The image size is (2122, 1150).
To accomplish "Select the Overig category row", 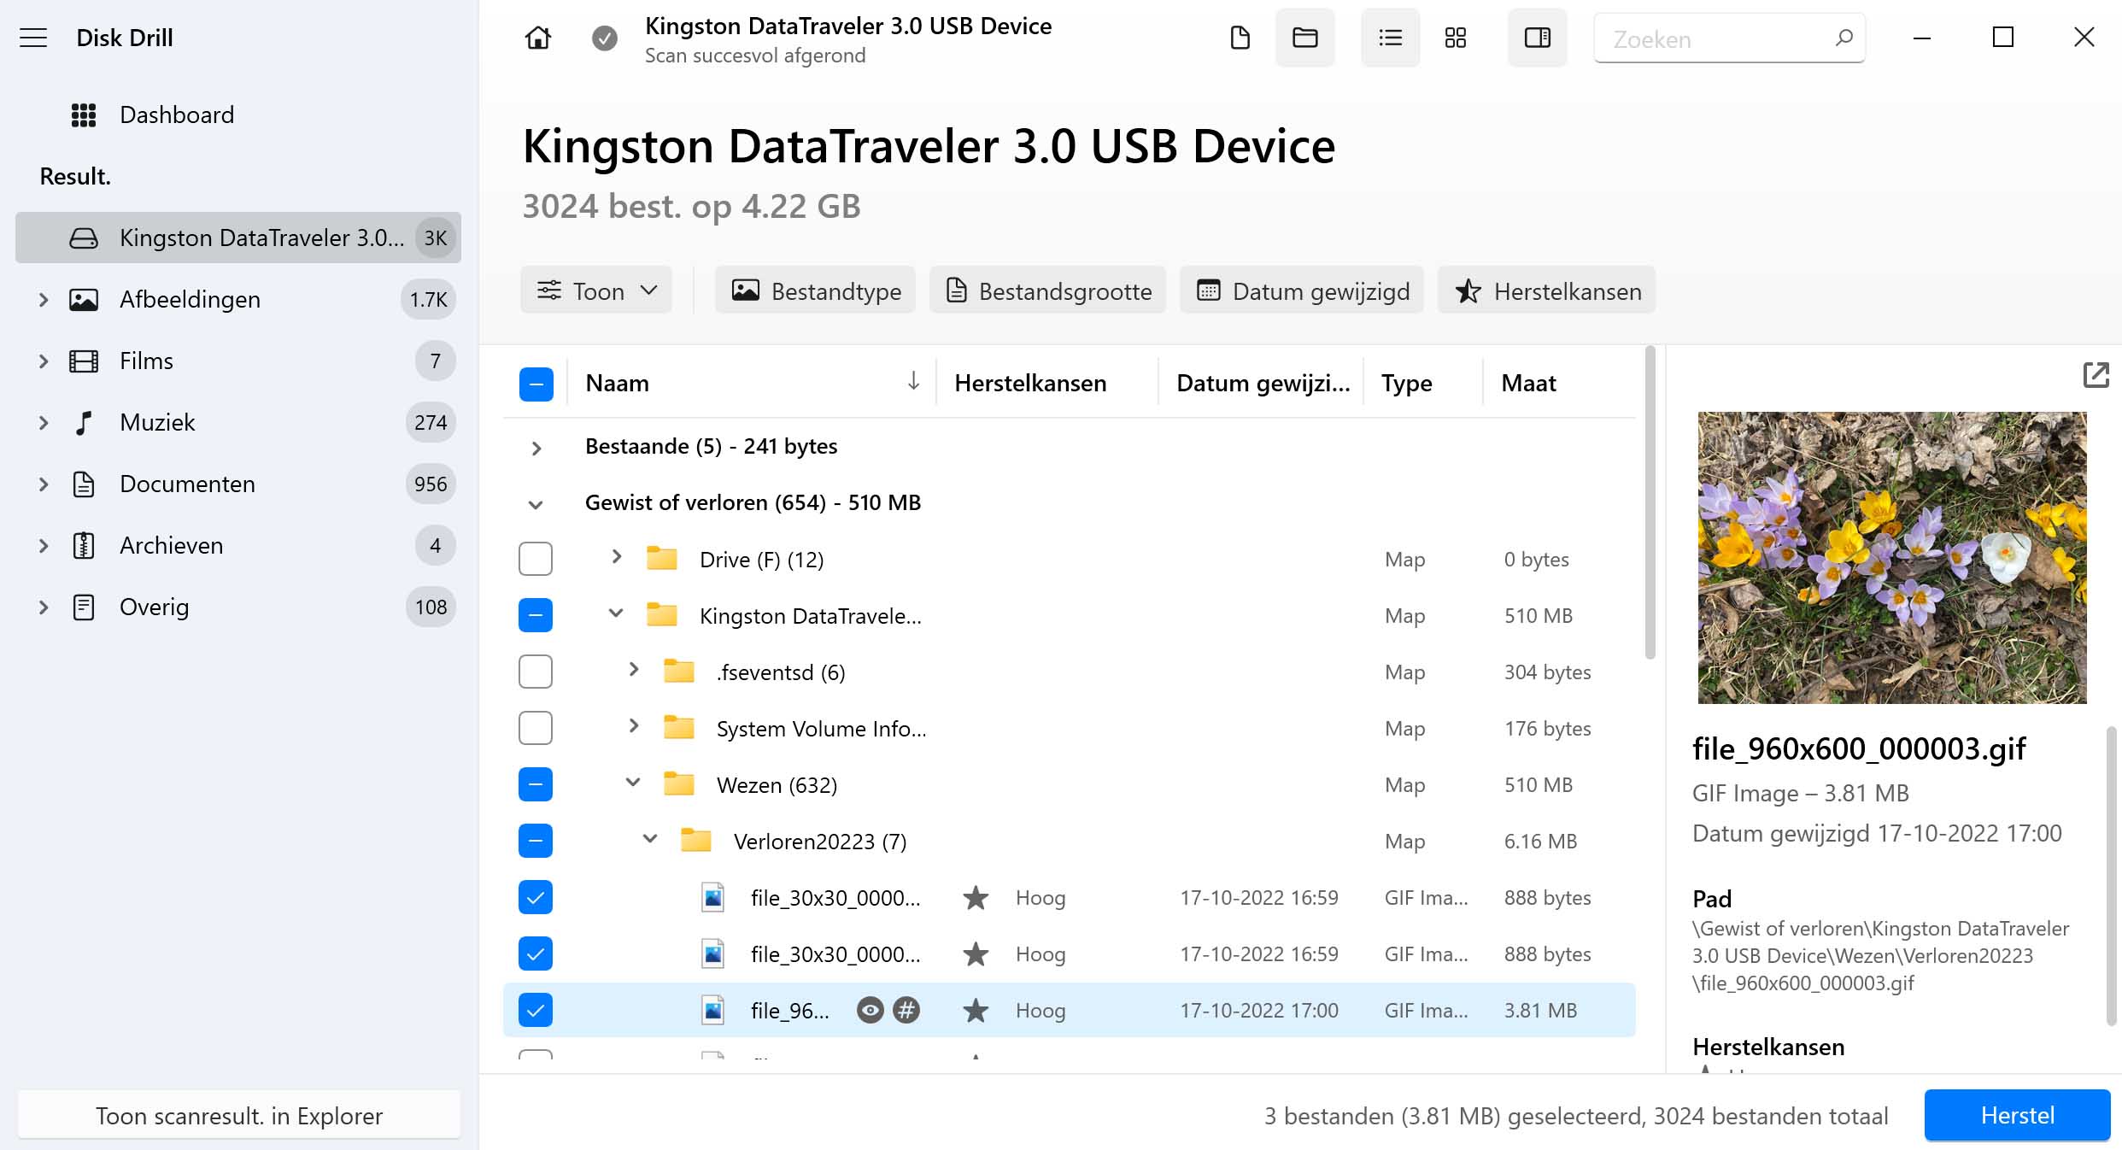I will point(238,607).
